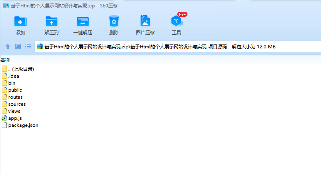
Task: Select the views folder
Action: coord(11,111)
